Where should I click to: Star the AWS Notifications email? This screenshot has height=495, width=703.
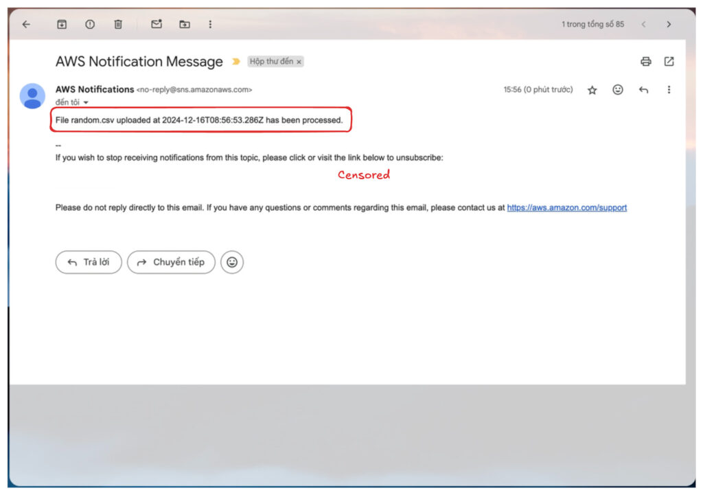[x=592, y=90]
